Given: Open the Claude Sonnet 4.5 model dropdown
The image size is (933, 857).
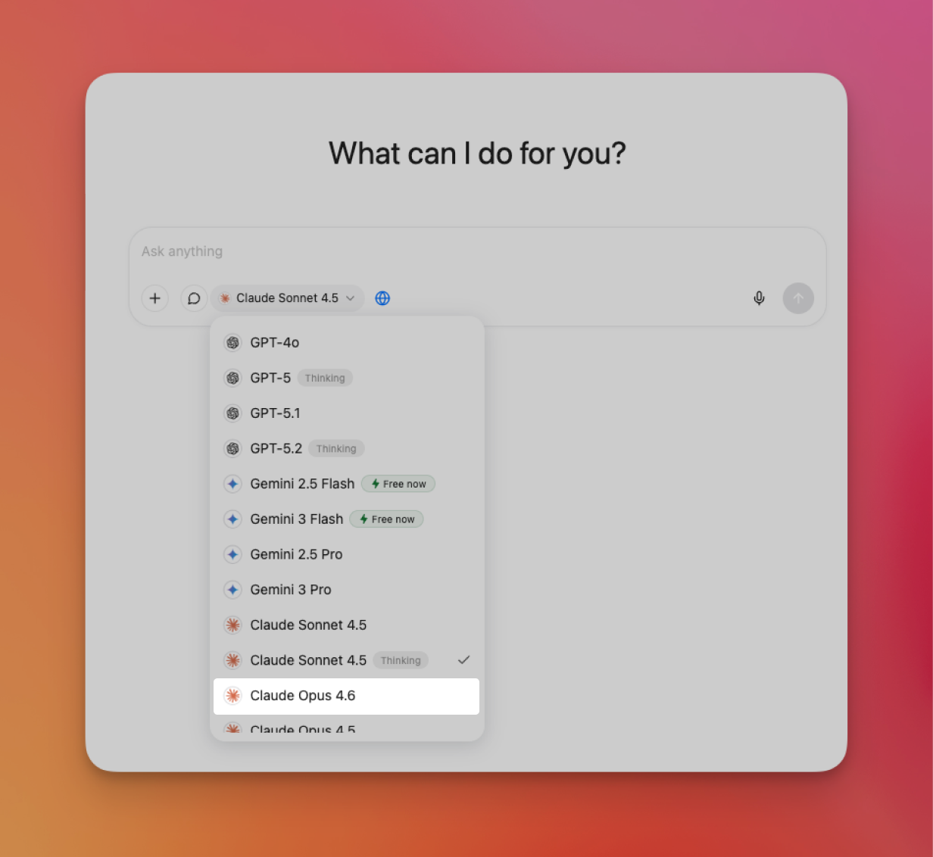Looking at the screenshot, I should (288, 298).
